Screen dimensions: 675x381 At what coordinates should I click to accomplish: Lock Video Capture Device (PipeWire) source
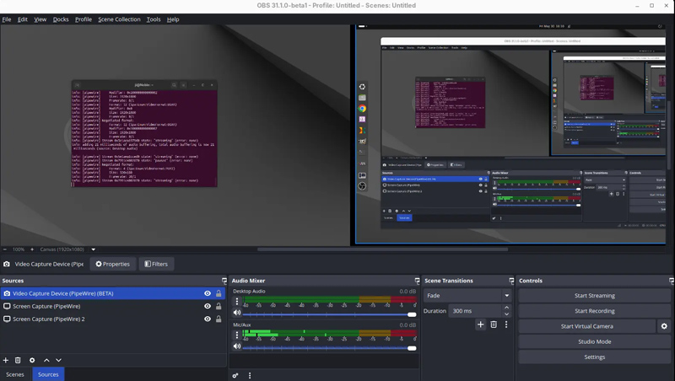coord(219,293)
